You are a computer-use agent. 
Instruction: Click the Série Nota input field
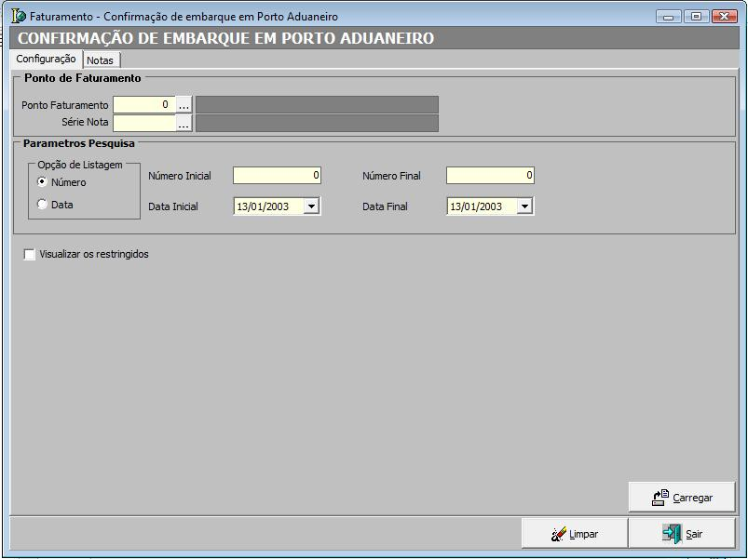(x=143, y=123)
